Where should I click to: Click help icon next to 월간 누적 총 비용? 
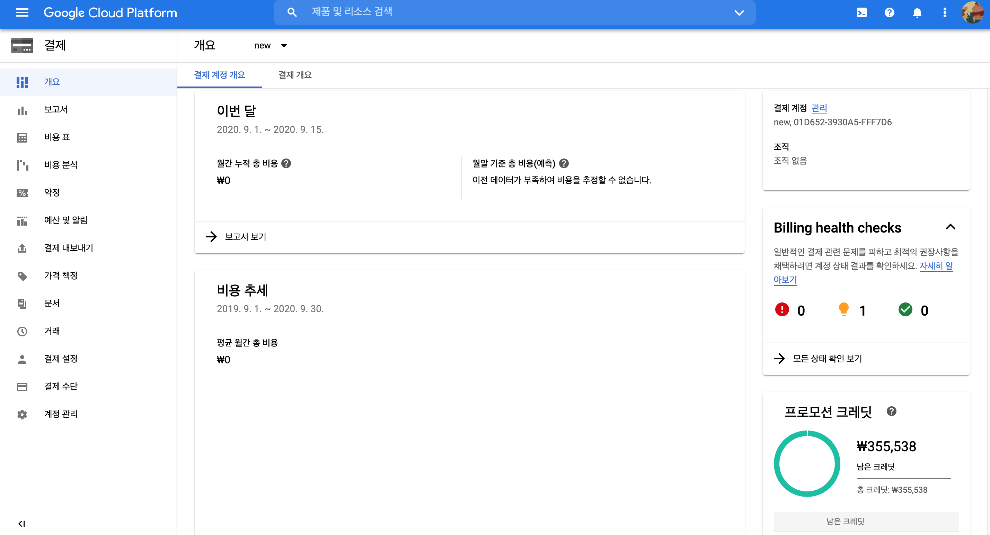click(x=286, y=163)
